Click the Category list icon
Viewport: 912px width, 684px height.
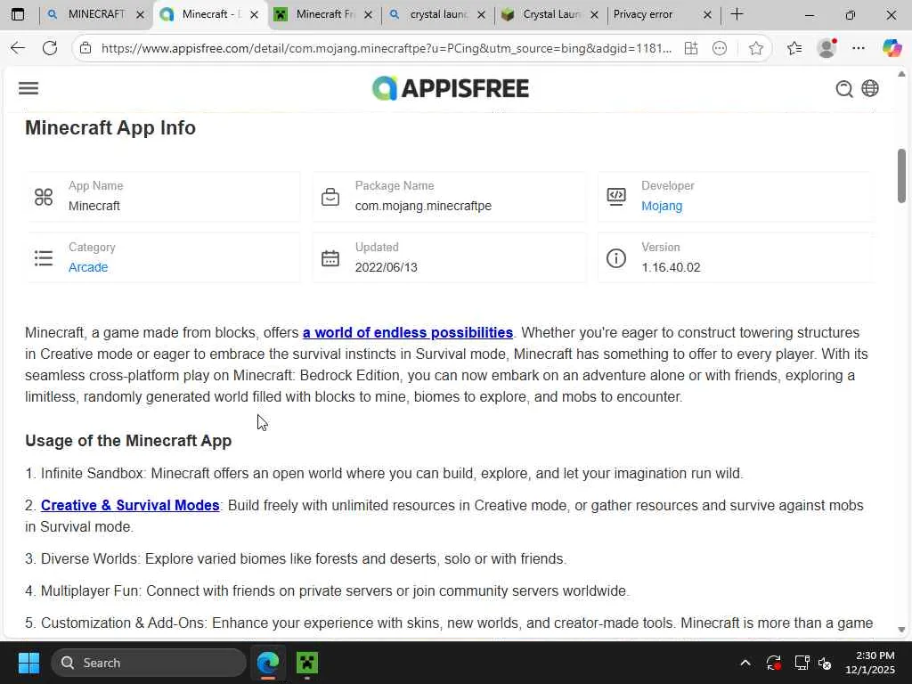tap(44, 257)
